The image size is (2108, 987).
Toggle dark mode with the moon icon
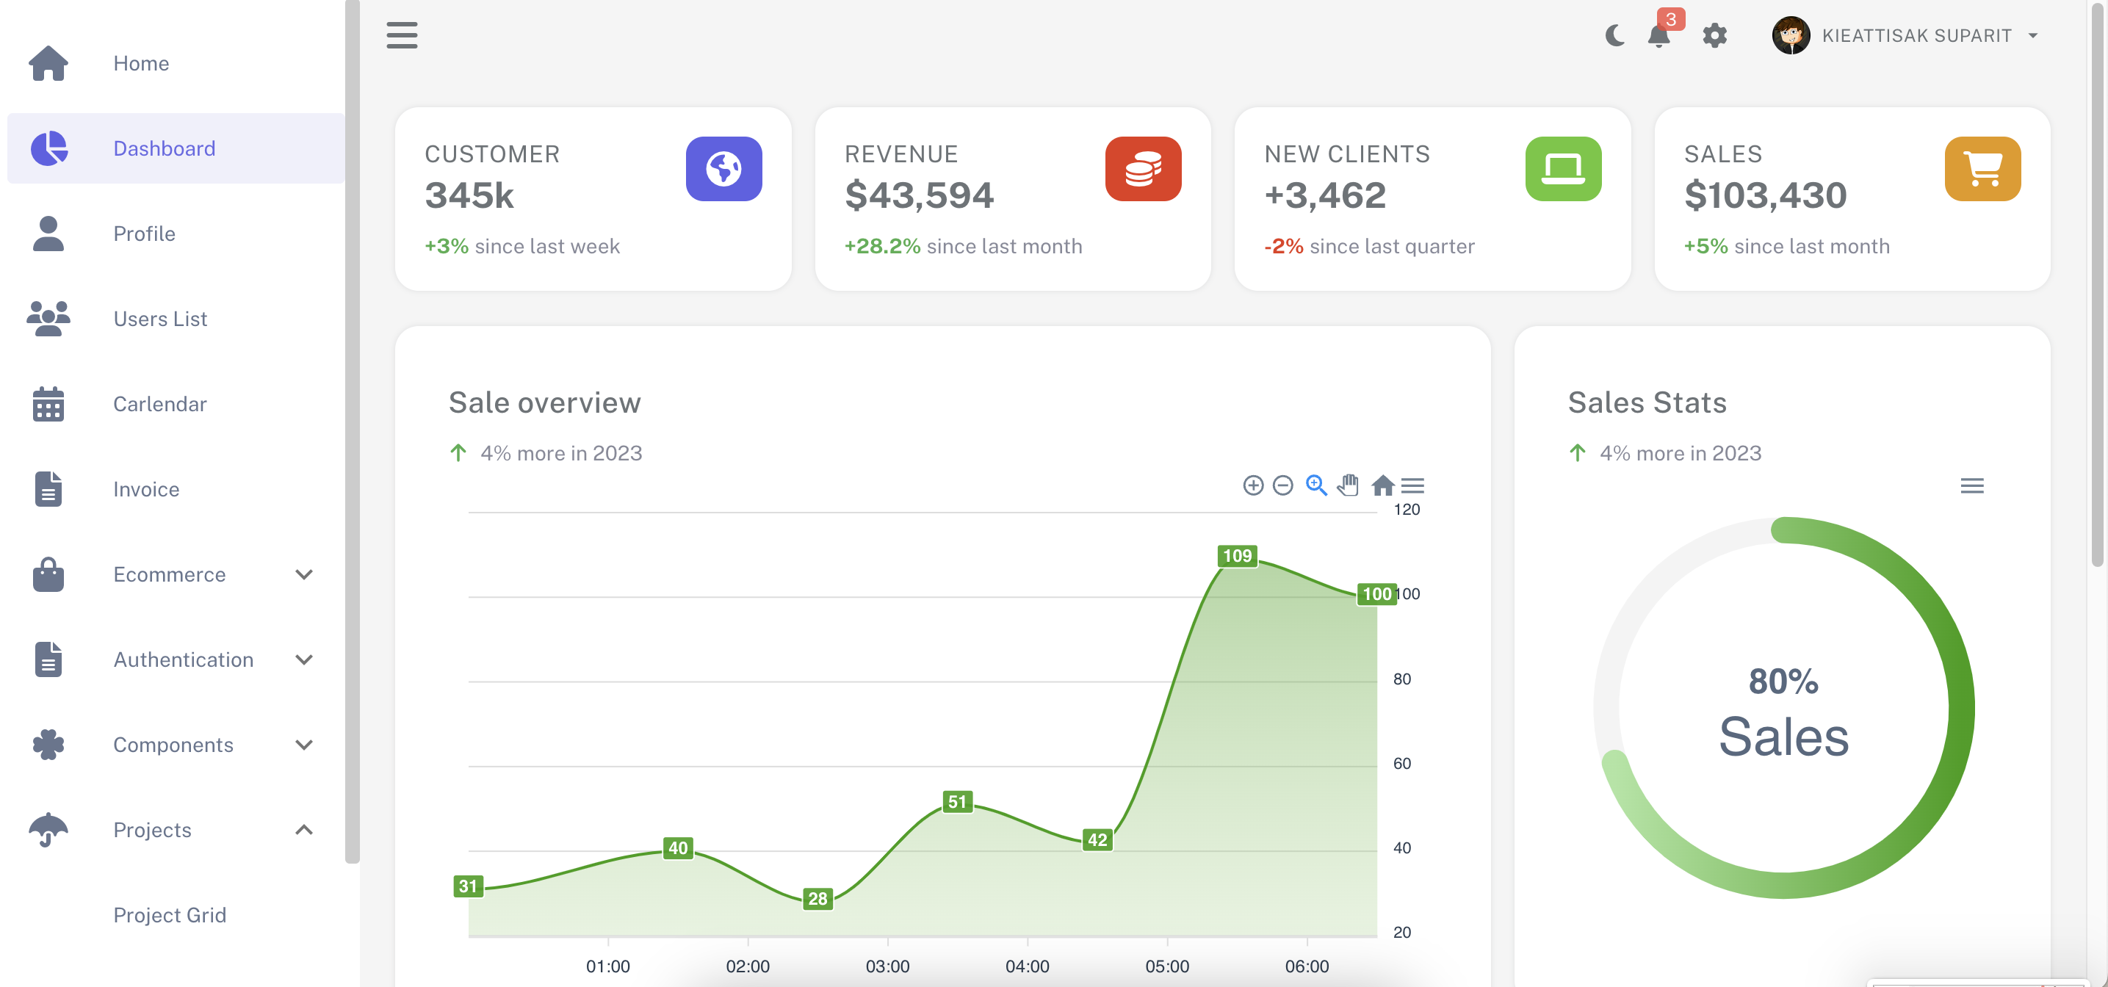click(1615, 35)
